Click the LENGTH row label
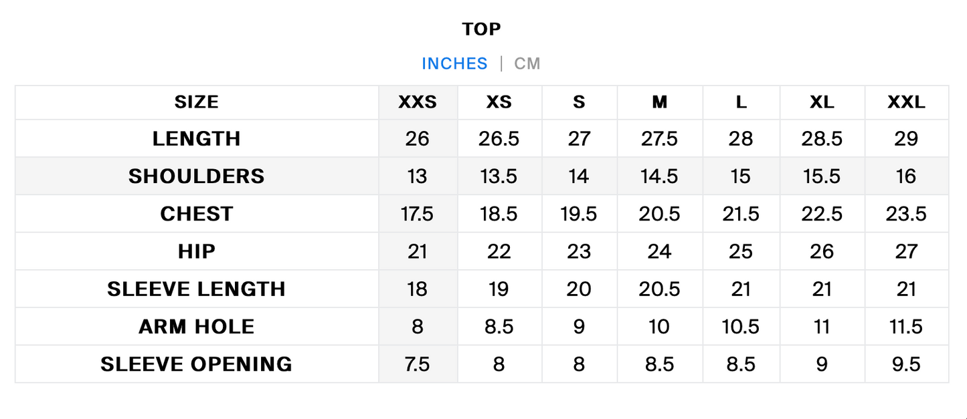Viewport: 967px width, 419px height. [x=197, y=139]
